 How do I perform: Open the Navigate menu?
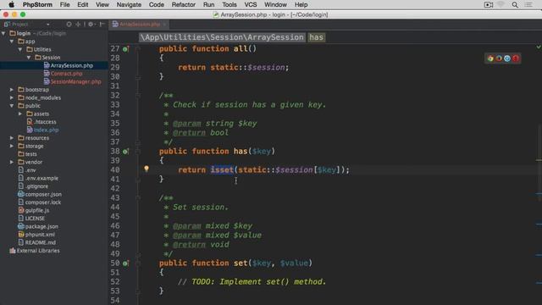[129, 4]
